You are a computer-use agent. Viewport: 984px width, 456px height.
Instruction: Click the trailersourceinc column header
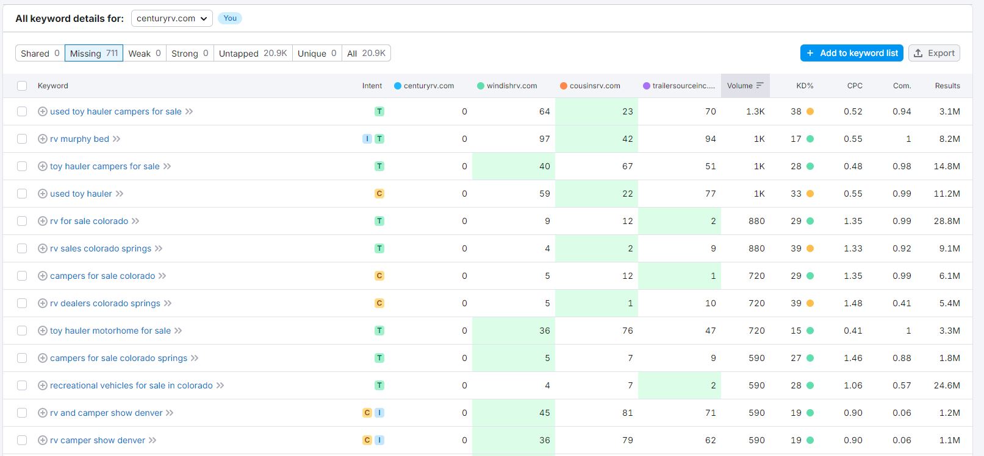679,86
